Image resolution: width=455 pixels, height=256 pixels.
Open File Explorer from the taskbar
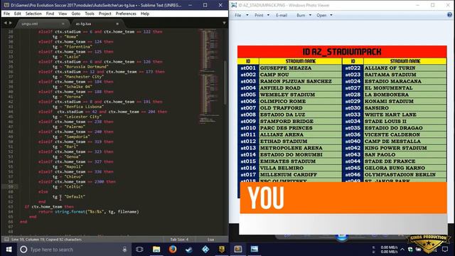click(x=156, y=250)
